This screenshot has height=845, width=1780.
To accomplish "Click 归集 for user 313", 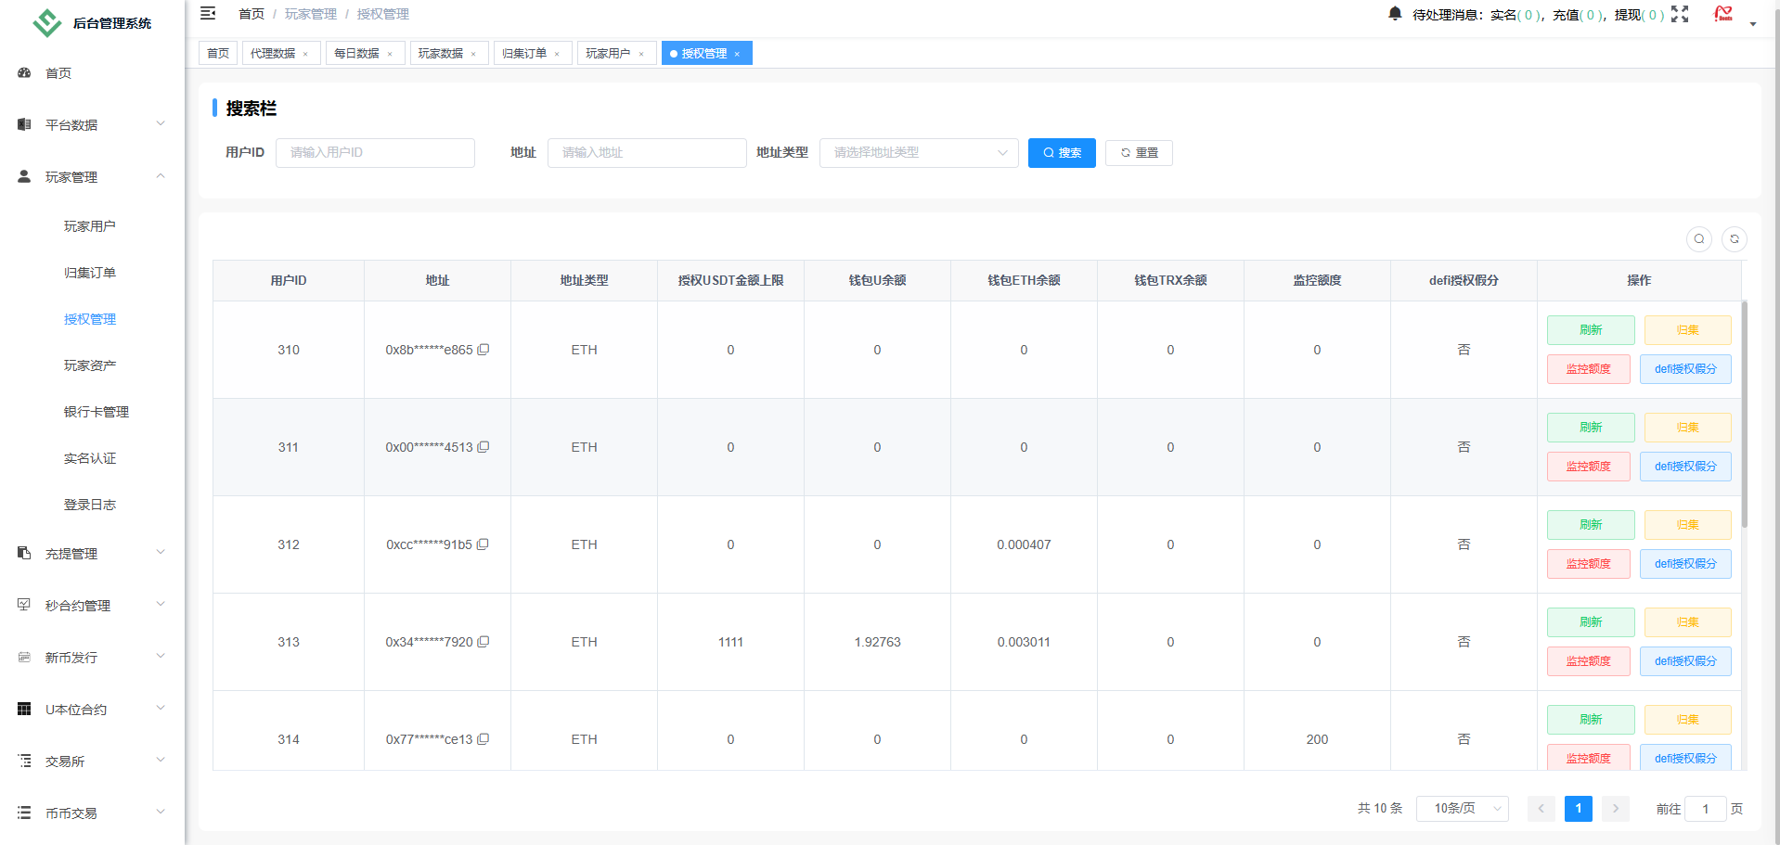I will click(1687, 622).
